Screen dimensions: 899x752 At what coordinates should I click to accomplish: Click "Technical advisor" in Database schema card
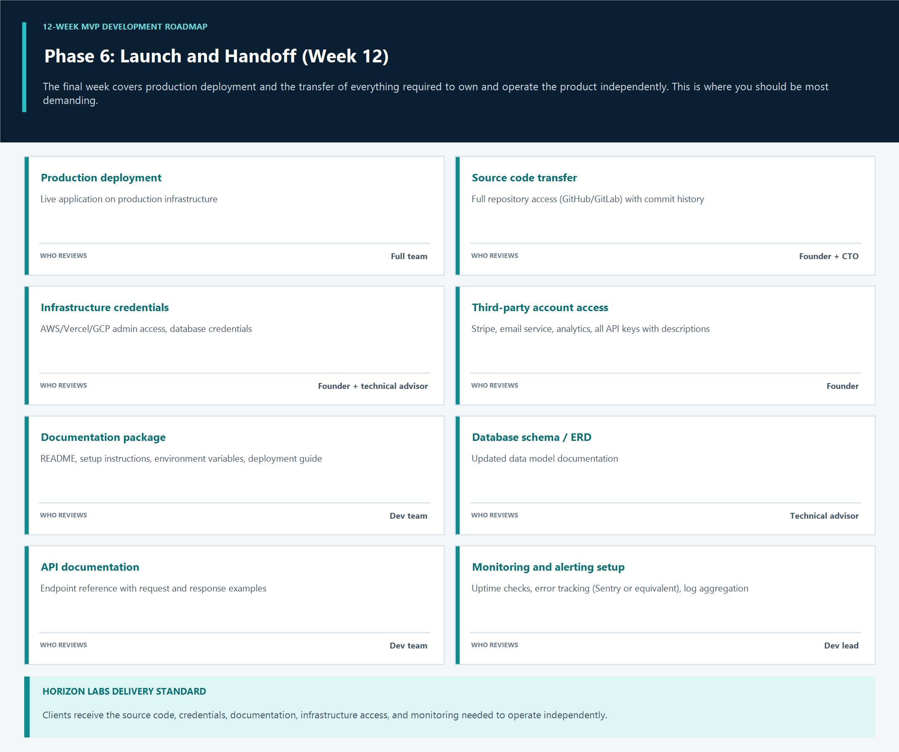[x=824, y=516]
